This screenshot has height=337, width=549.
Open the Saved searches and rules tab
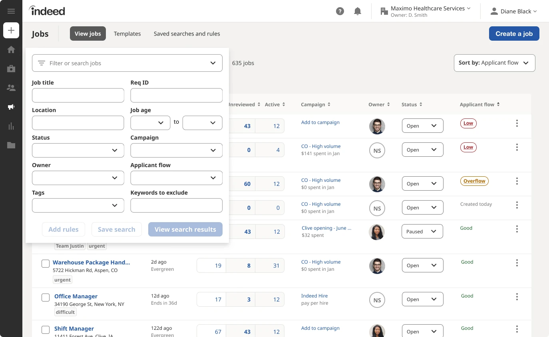[x=187, y=34]
